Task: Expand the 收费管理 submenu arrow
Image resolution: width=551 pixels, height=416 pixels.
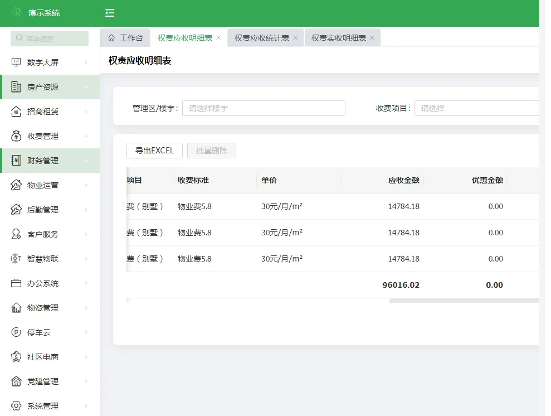Action: click(x=86, y=136)
